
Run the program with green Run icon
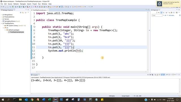[x=20, y=7]
